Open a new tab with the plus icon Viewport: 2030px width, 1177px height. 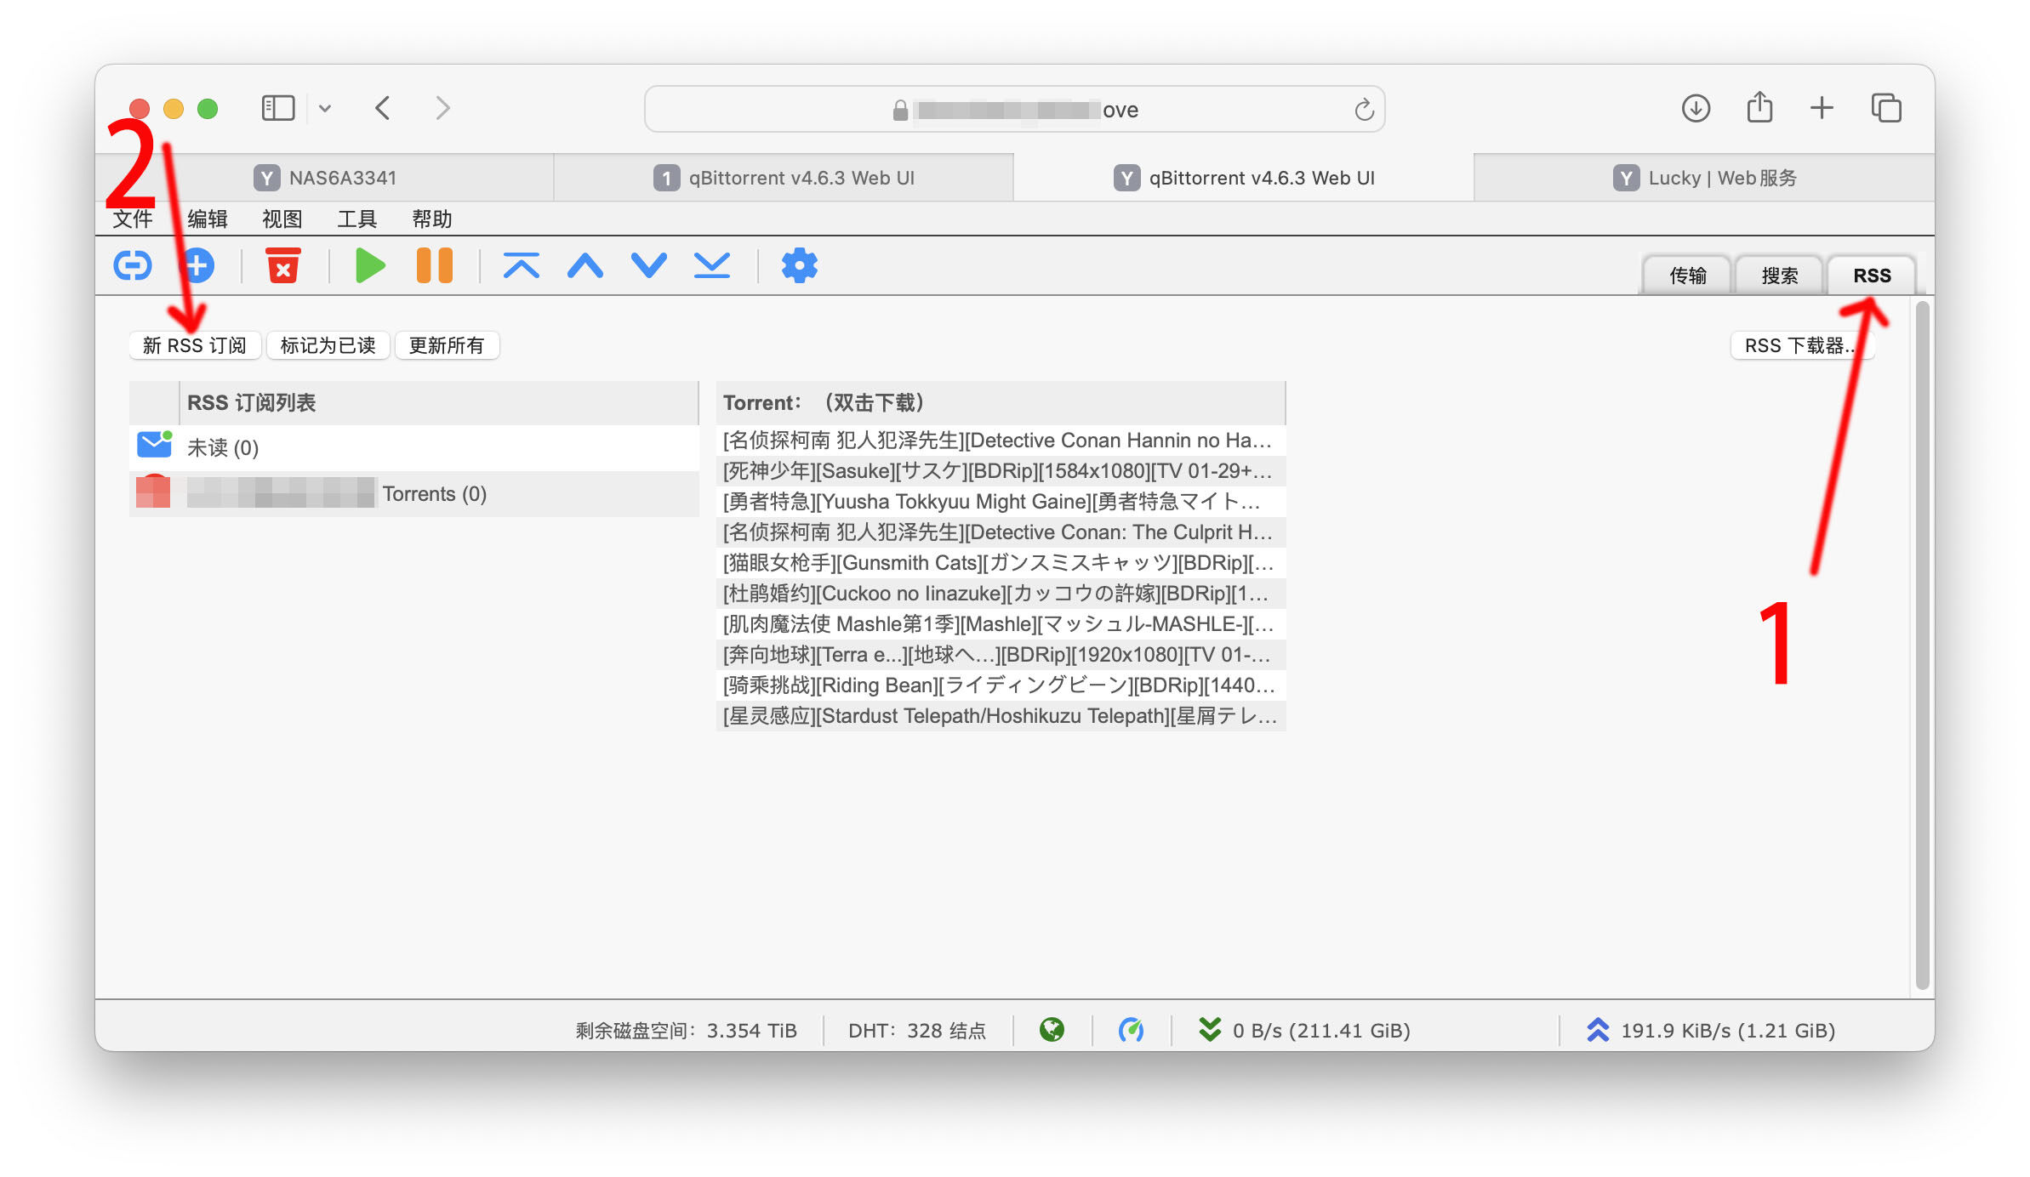[1822, 108]
